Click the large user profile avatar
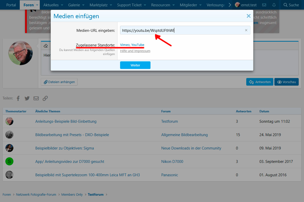The height and width of the screenshot is (202, 304). tap(21, 53)
